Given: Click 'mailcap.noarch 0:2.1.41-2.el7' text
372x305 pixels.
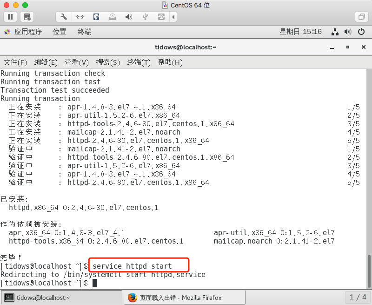Looking at the screenshot, I should point(274,241).
